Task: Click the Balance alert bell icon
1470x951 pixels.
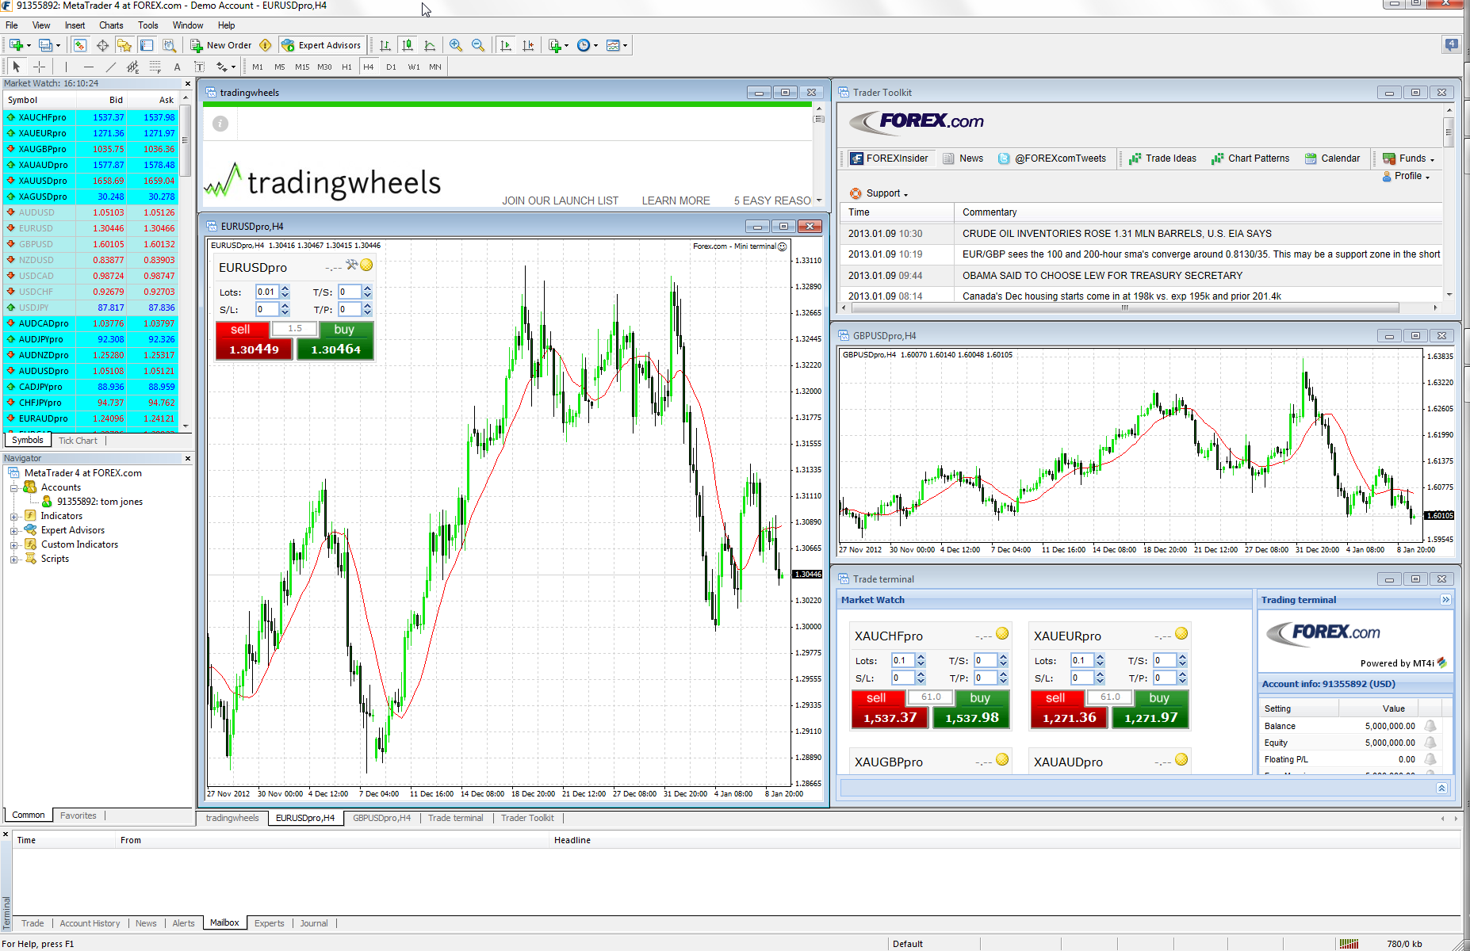Action: coord(1430,726)
